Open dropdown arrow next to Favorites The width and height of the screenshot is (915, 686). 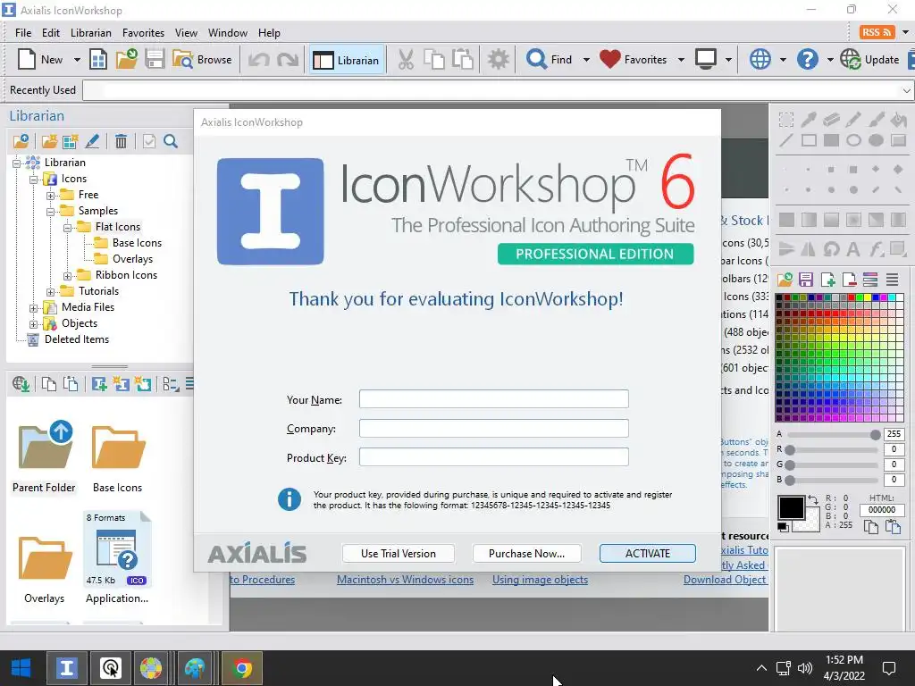[680, 60]
